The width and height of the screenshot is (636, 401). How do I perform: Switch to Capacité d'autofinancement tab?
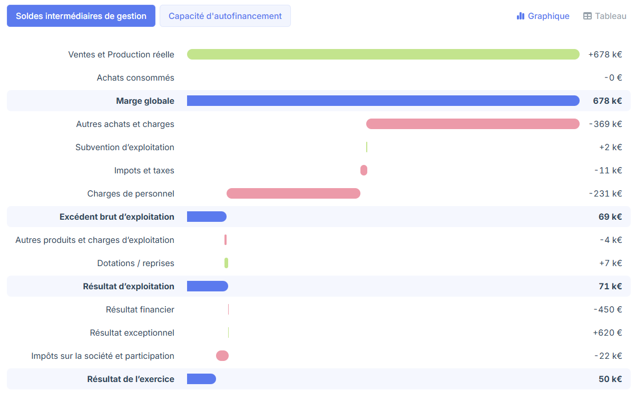225,16
